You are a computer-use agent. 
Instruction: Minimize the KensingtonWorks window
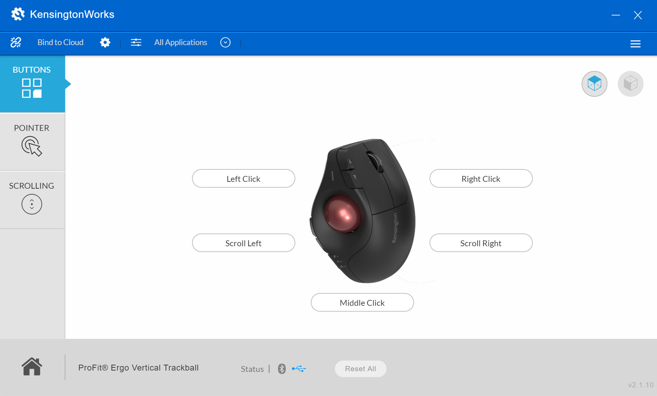click(x=616, y=15)
